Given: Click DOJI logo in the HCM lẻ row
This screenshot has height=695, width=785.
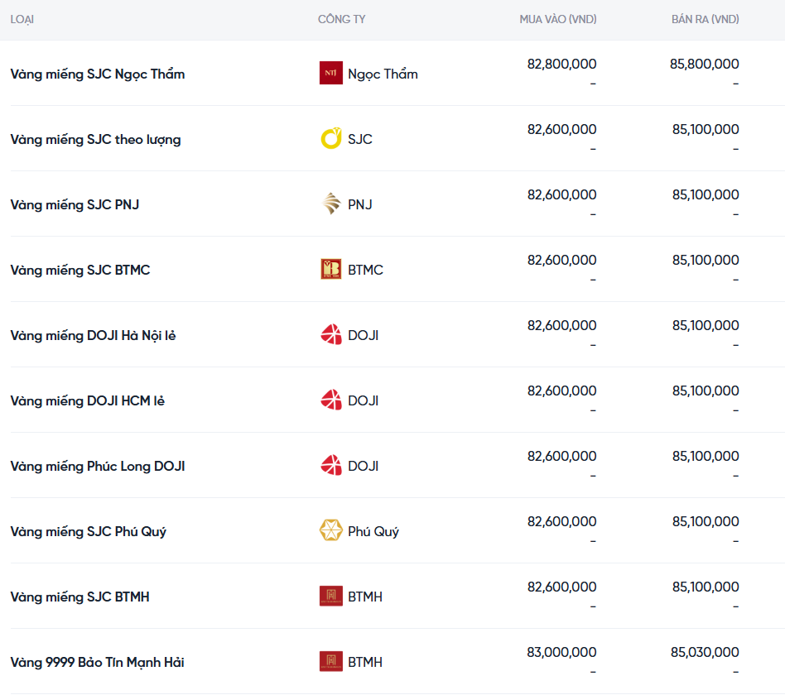Looking at the screenshot, I should (x=331, y=400).
